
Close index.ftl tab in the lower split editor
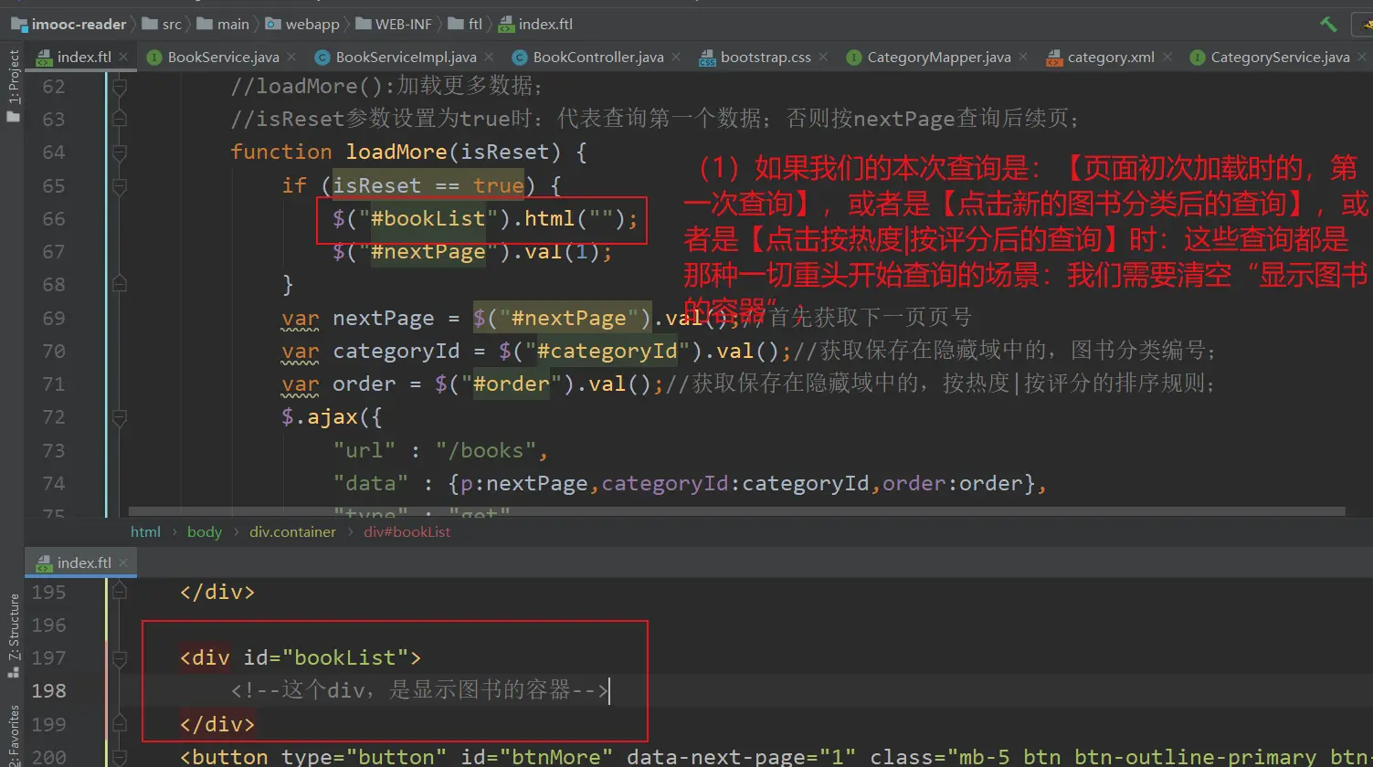pyautogui.click(x=123, y=562)
